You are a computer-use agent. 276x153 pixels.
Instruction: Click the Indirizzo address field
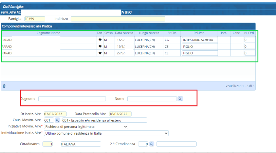coord(118,19)
